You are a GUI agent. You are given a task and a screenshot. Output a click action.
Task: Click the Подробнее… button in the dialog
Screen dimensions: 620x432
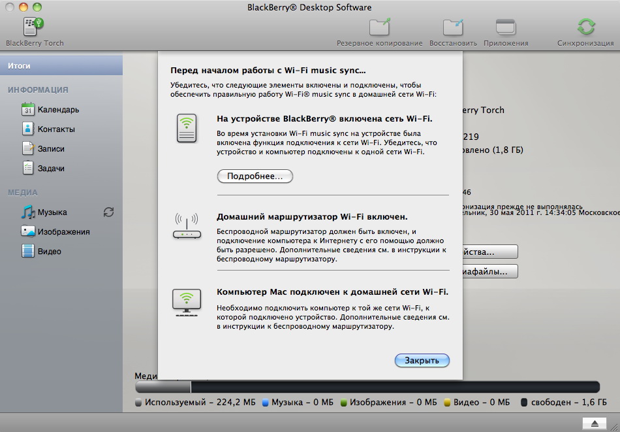coord(255,176)
